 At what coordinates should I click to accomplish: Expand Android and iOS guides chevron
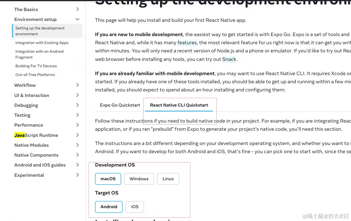point(78,165)
